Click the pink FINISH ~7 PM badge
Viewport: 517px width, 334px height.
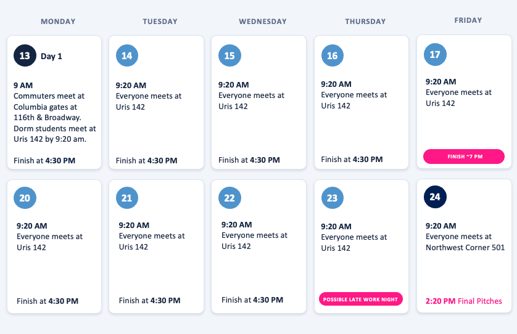[464, 157]
